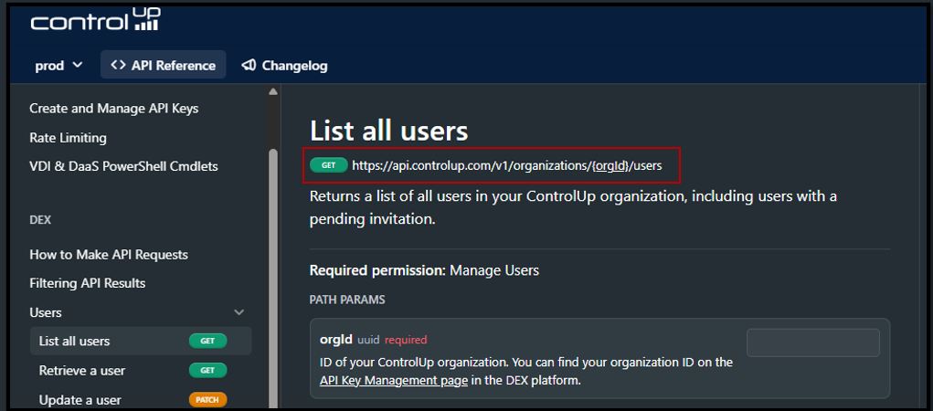The width and height of the screenshot is (933, 411).
Task: Go to Rate Limiting page
Action: pos(68,138)
